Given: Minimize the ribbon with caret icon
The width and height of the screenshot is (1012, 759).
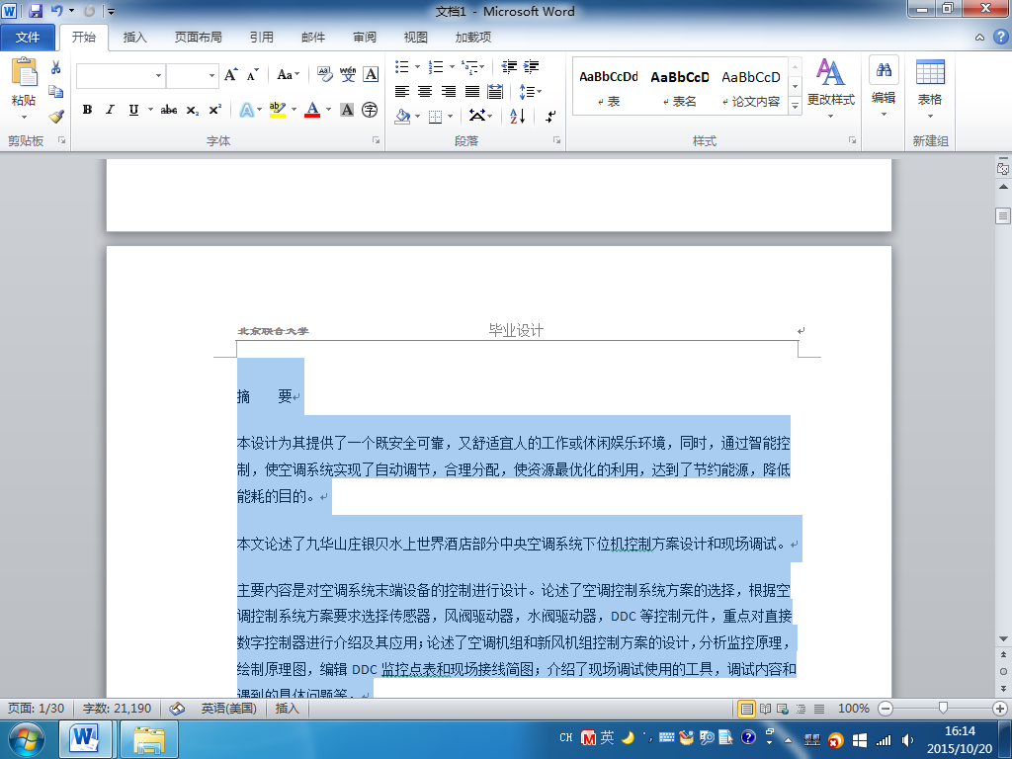Looking at the screenshot, I should tap(979, 38).
